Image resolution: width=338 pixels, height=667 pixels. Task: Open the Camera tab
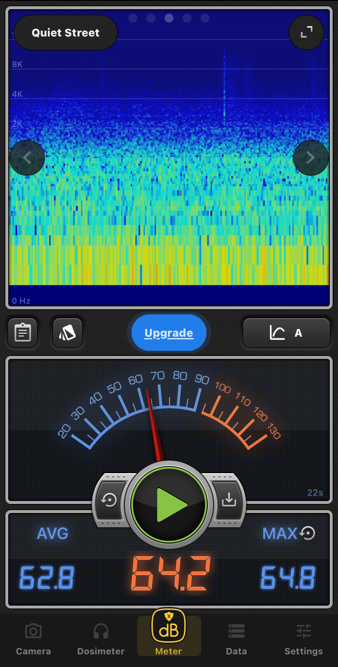point(33,639)
